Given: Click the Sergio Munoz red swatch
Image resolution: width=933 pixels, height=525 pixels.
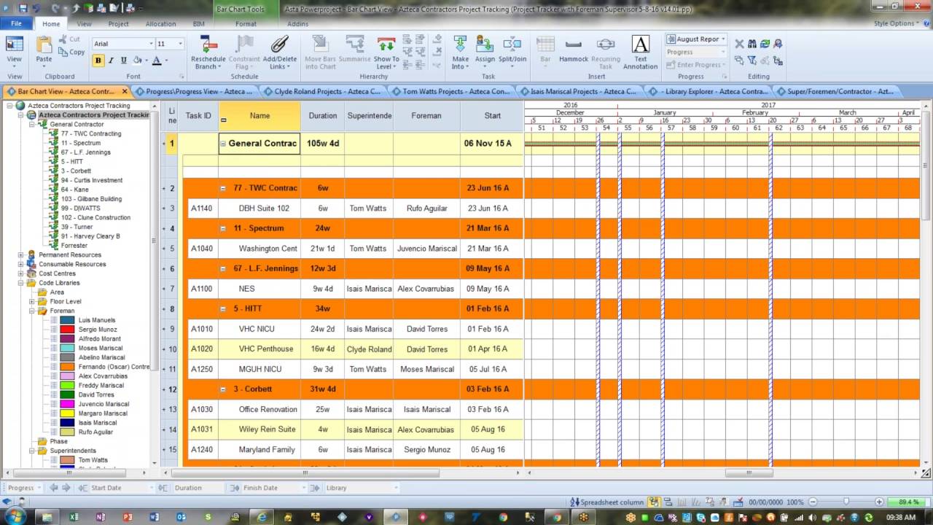Looking at the screenshot, I should click(67, 330).
